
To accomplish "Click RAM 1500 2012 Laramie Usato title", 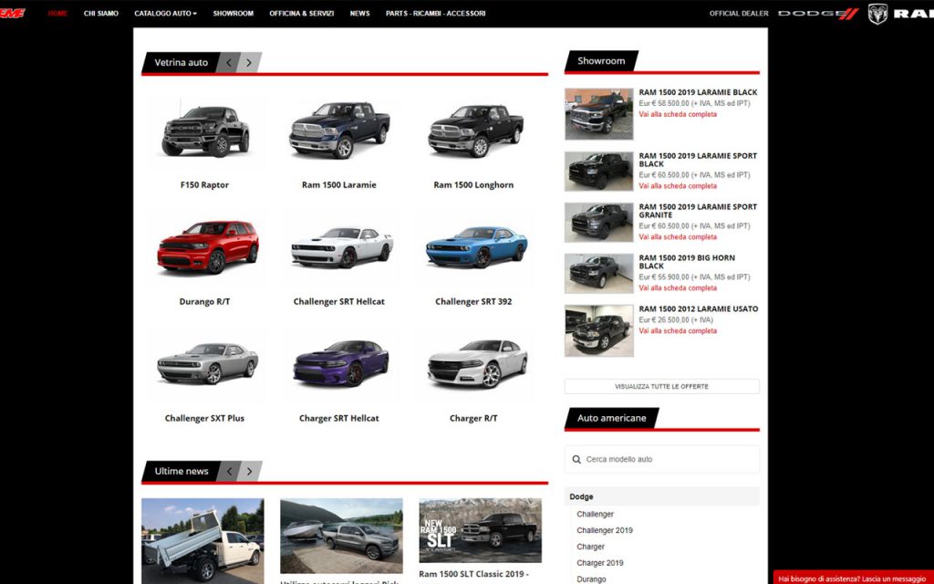I will (699, 309).
